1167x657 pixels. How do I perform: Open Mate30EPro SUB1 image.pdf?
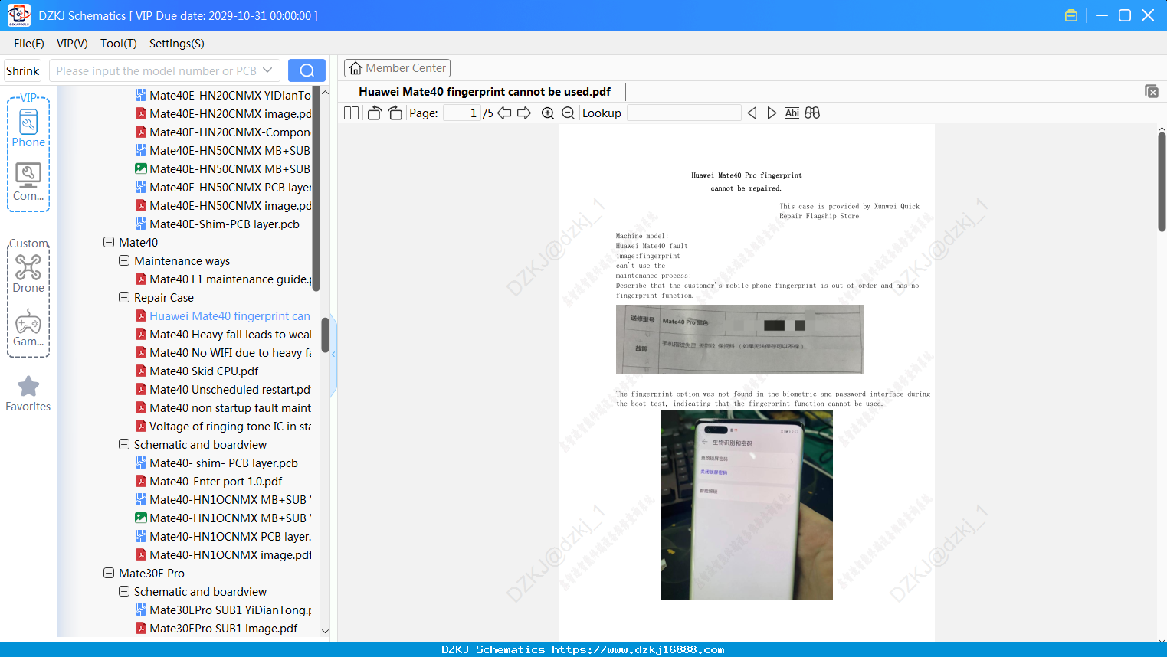point(216,629)
